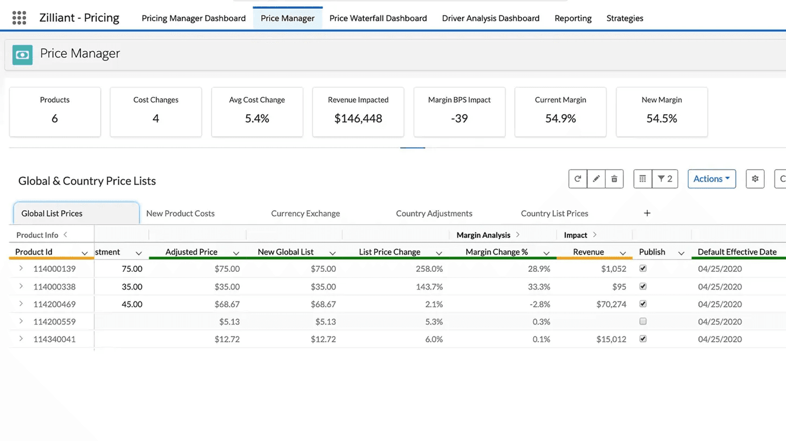Click the trash delete icon
Image resolution: width=786 pixels, height=441 pixels.
614,179
